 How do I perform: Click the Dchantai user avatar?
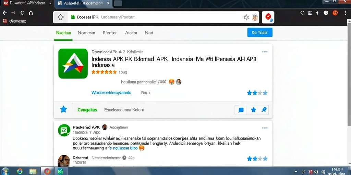pyautogui.click(x=64, y=161)
